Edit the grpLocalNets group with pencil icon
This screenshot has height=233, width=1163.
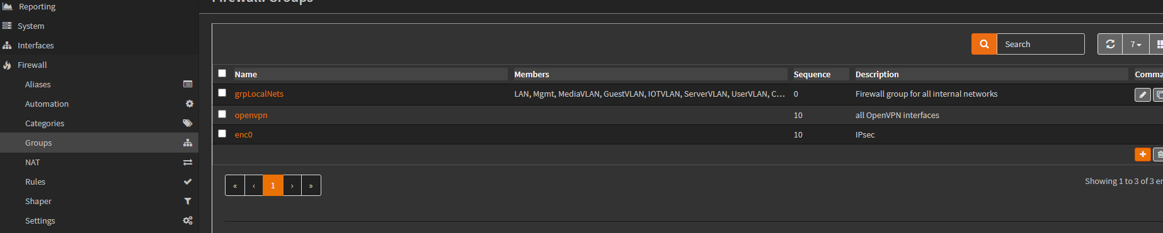pos(1142,95)
